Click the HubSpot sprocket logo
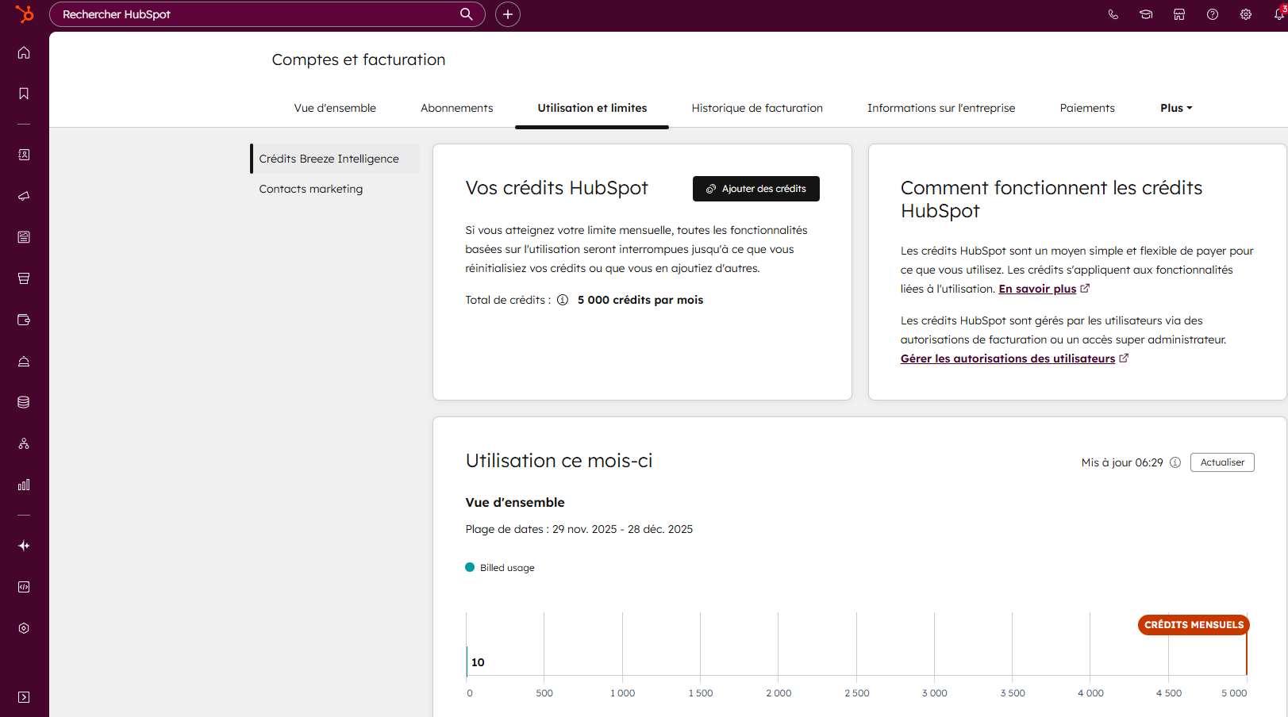The image size is (1288, 717). 25,14
